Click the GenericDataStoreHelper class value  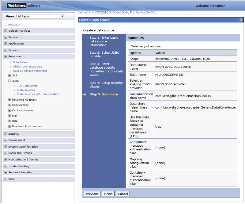point(196,107)
